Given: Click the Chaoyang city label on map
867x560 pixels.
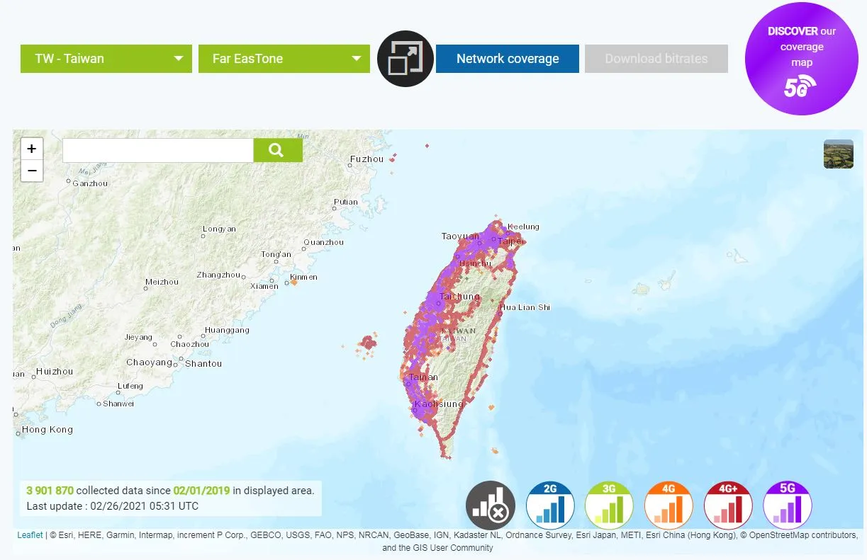Looking at the screenshot, I should click(150, 362).
